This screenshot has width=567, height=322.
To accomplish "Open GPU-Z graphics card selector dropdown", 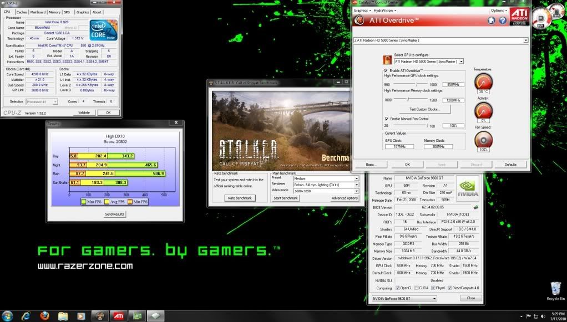I will [404, 299].
